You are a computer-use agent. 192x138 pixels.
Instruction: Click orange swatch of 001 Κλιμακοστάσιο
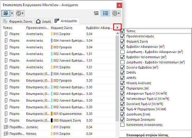point(52,114)
